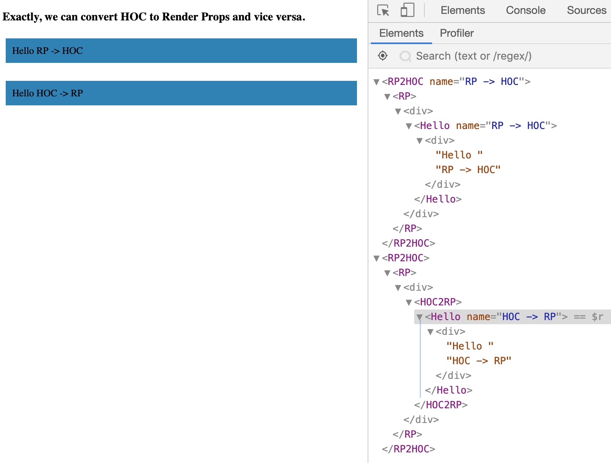The height and width of the screenshot is (463, 611).
Task: Click the search magnifier icon
Action: pyautogui.click(x=405, y=56)
